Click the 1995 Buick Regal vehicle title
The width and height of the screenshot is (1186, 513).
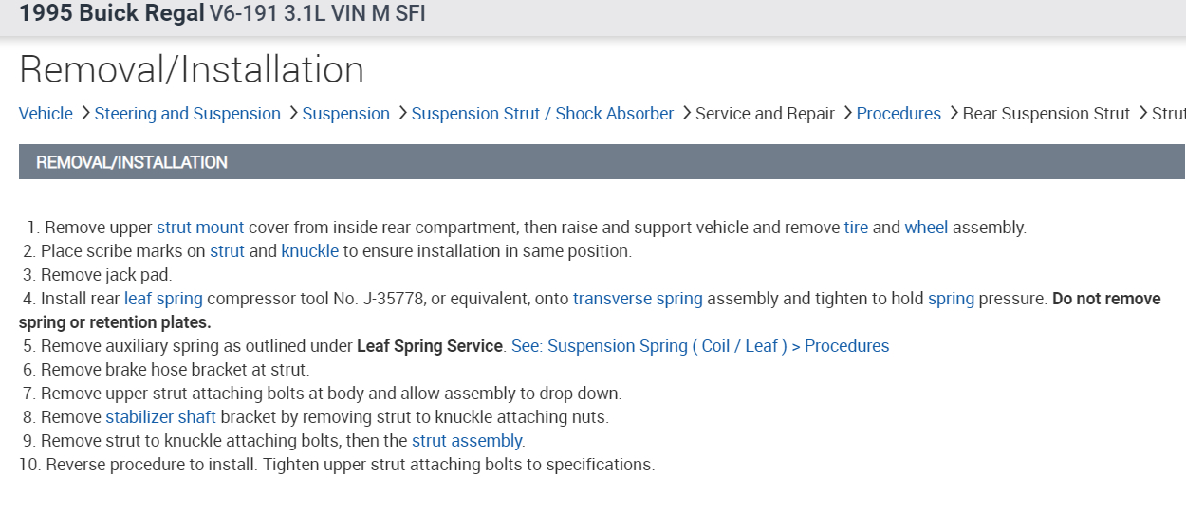tap(112, 14)
